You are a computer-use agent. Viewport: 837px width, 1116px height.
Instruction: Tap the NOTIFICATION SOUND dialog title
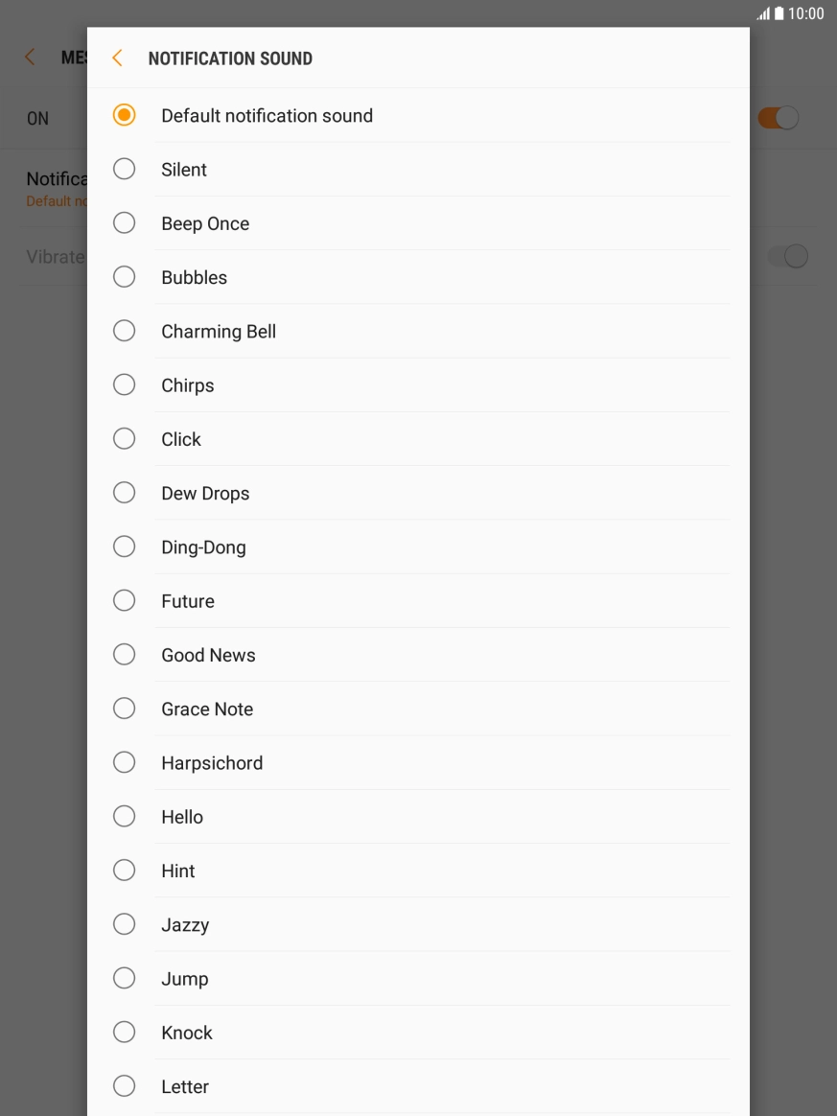click(x=230, y=58)
